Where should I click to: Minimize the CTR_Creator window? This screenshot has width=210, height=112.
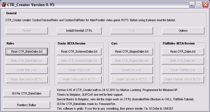(192, 5)
